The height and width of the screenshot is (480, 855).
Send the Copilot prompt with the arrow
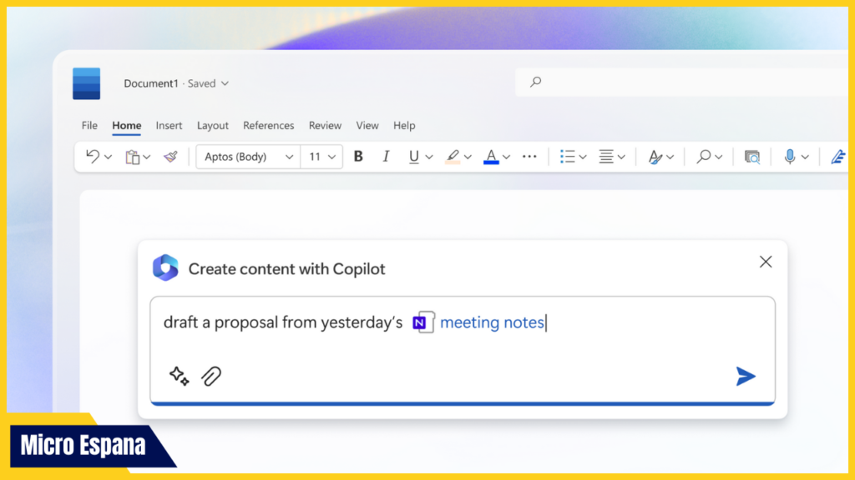point(746,377)
